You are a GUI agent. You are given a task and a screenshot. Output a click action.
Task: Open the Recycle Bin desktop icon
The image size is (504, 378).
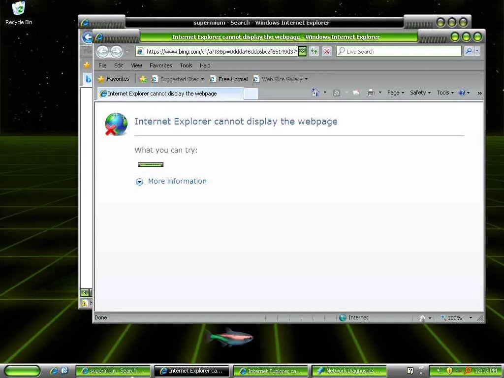(19, 13)
